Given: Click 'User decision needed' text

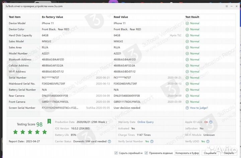Looking at the screenshot, I should pos(127,108).
